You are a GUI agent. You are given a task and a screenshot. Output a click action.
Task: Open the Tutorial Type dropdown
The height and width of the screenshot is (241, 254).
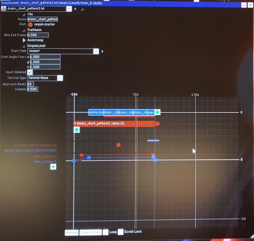(x=60, y=78)
